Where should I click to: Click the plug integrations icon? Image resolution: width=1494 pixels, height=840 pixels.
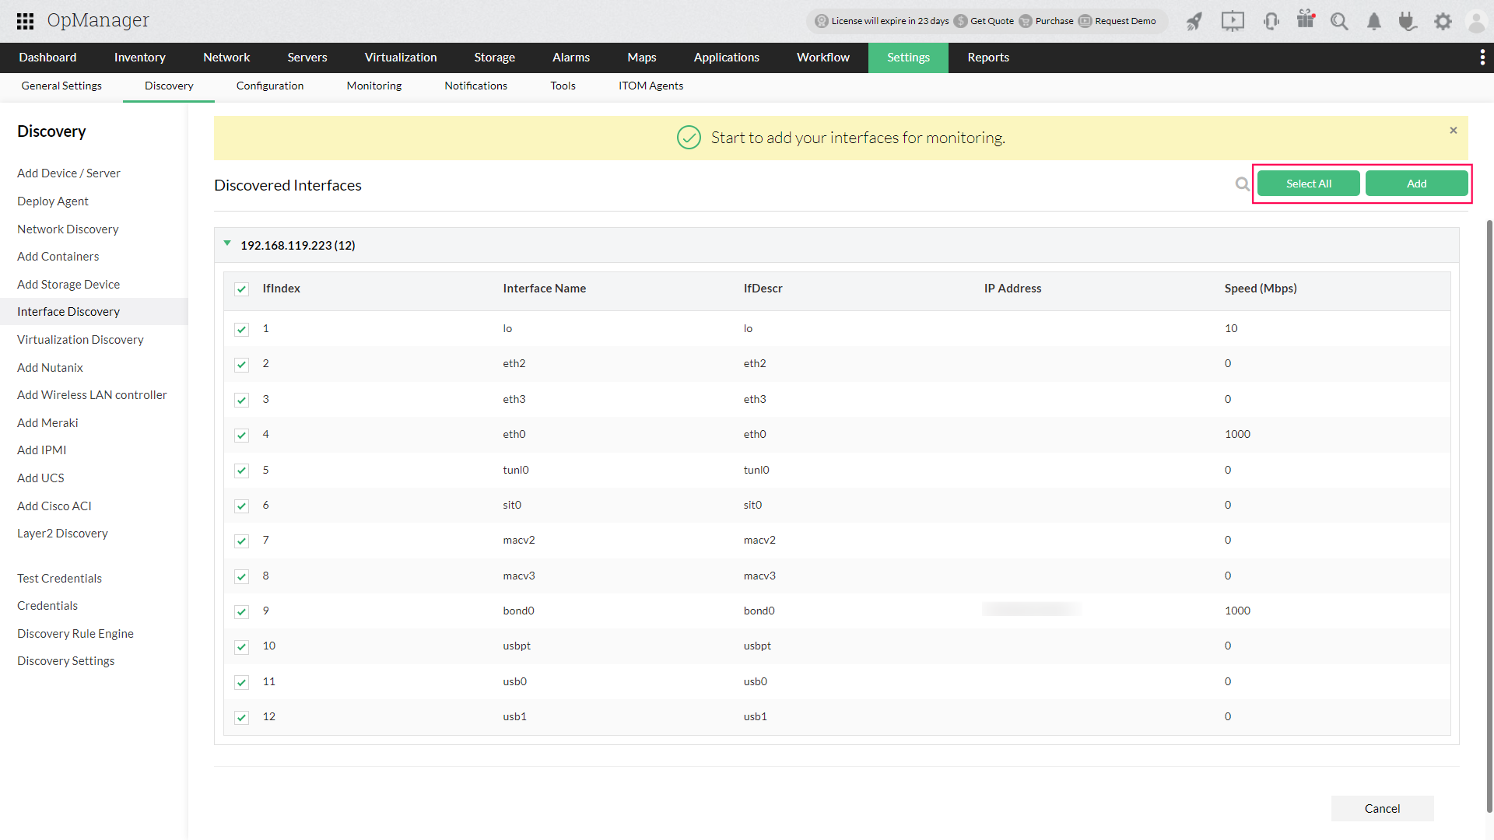pyautogui.click(x=1407, y=21)
